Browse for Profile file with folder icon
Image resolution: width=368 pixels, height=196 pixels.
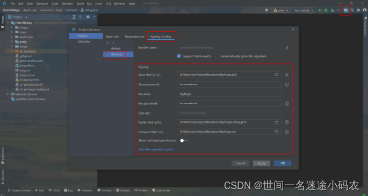click(x=277, y=122)
